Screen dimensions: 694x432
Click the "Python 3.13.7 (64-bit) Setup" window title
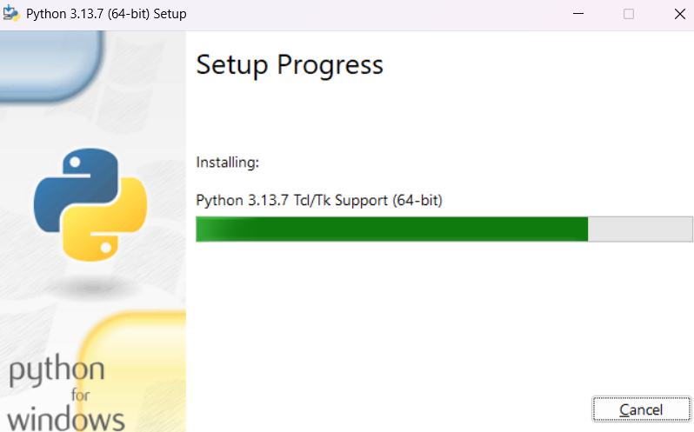tap(105, 15)
